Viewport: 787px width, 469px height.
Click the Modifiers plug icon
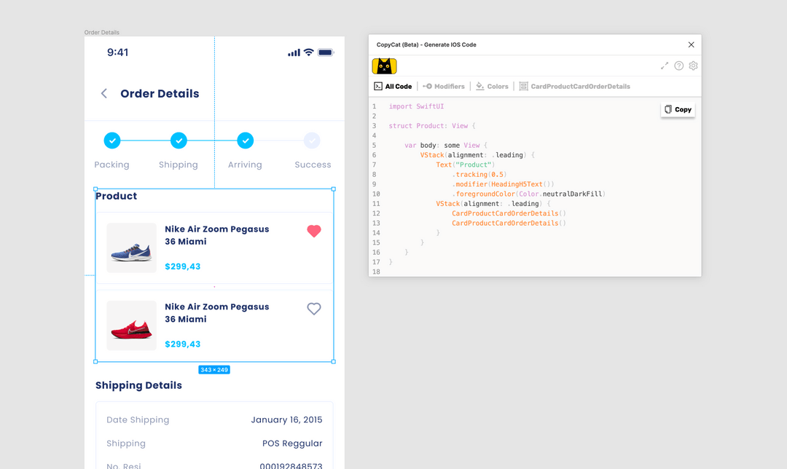[428, 86]
